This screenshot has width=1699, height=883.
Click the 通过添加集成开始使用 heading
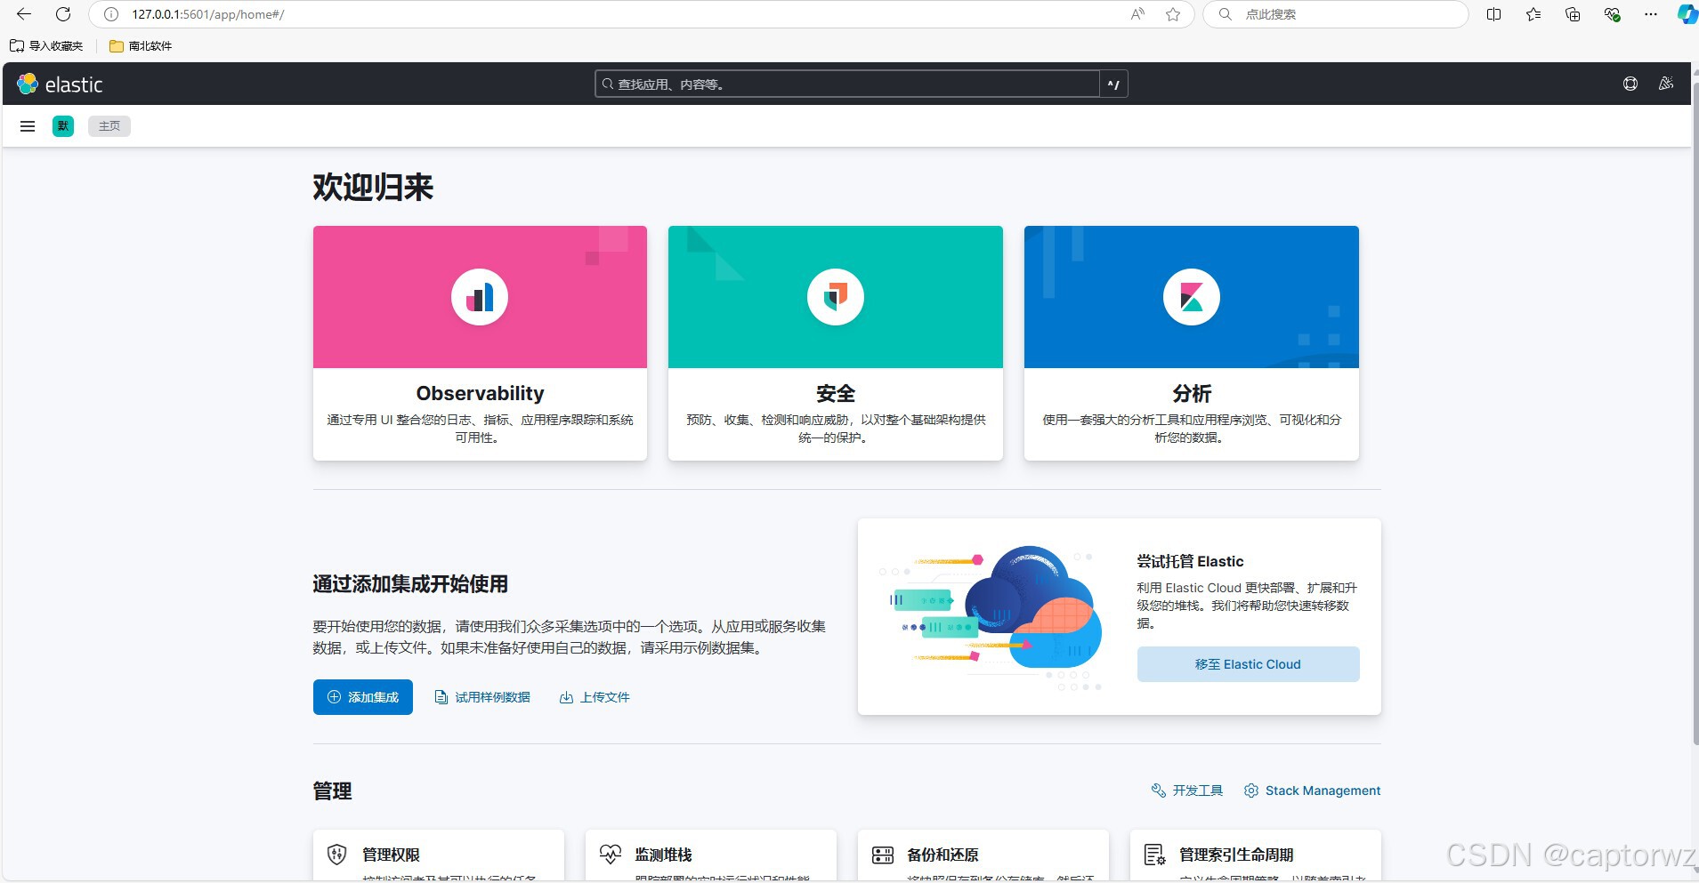coord(410,584)
